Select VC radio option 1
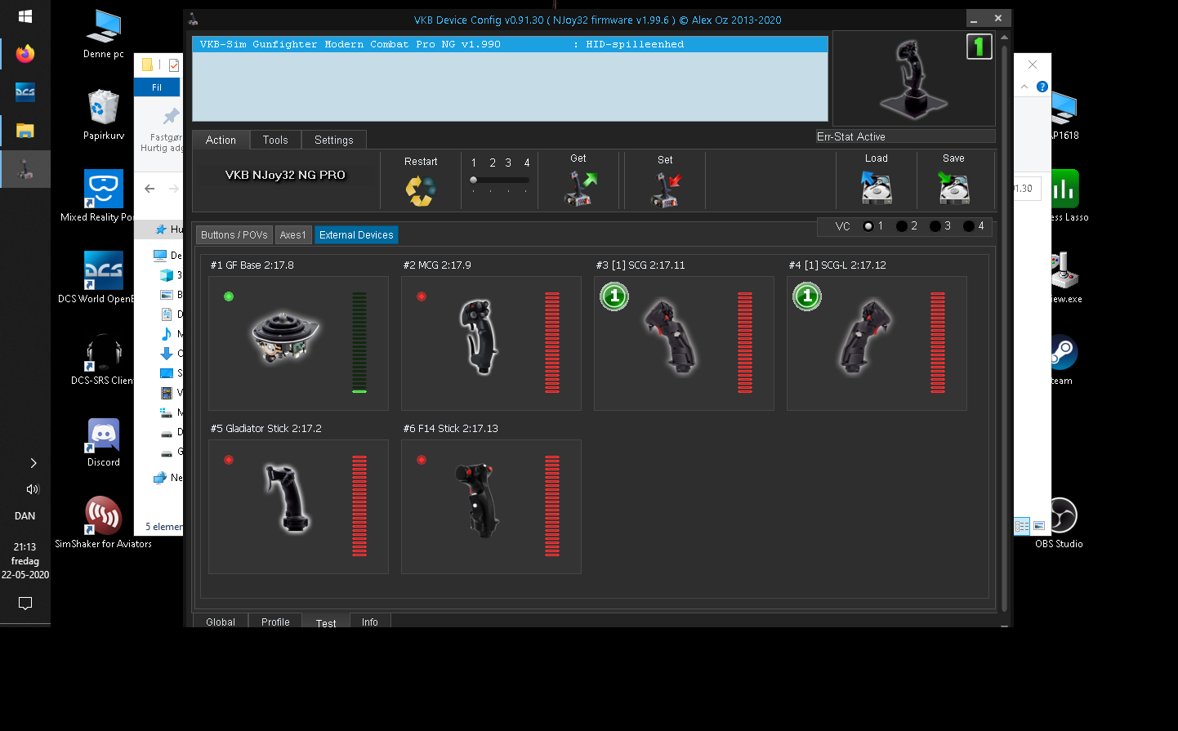1178x731 pixels. tap(868, 226)
